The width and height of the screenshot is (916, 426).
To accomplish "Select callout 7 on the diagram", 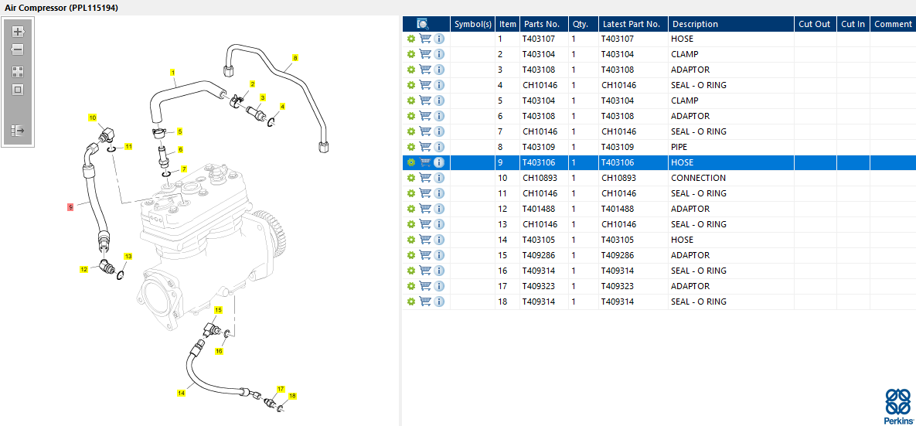I will 183,169.
